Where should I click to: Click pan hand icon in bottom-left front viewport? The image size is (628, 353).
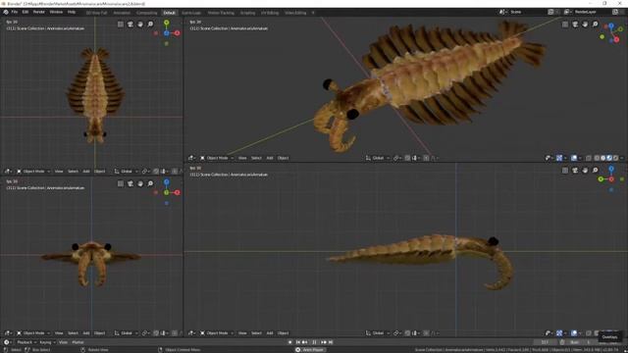[x=140, y=183]
